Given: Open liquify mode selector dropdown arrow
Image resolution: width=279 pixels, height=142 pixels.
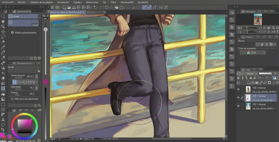Looking at the screenshot, I should pyautogui.click(x=37, y=82).
